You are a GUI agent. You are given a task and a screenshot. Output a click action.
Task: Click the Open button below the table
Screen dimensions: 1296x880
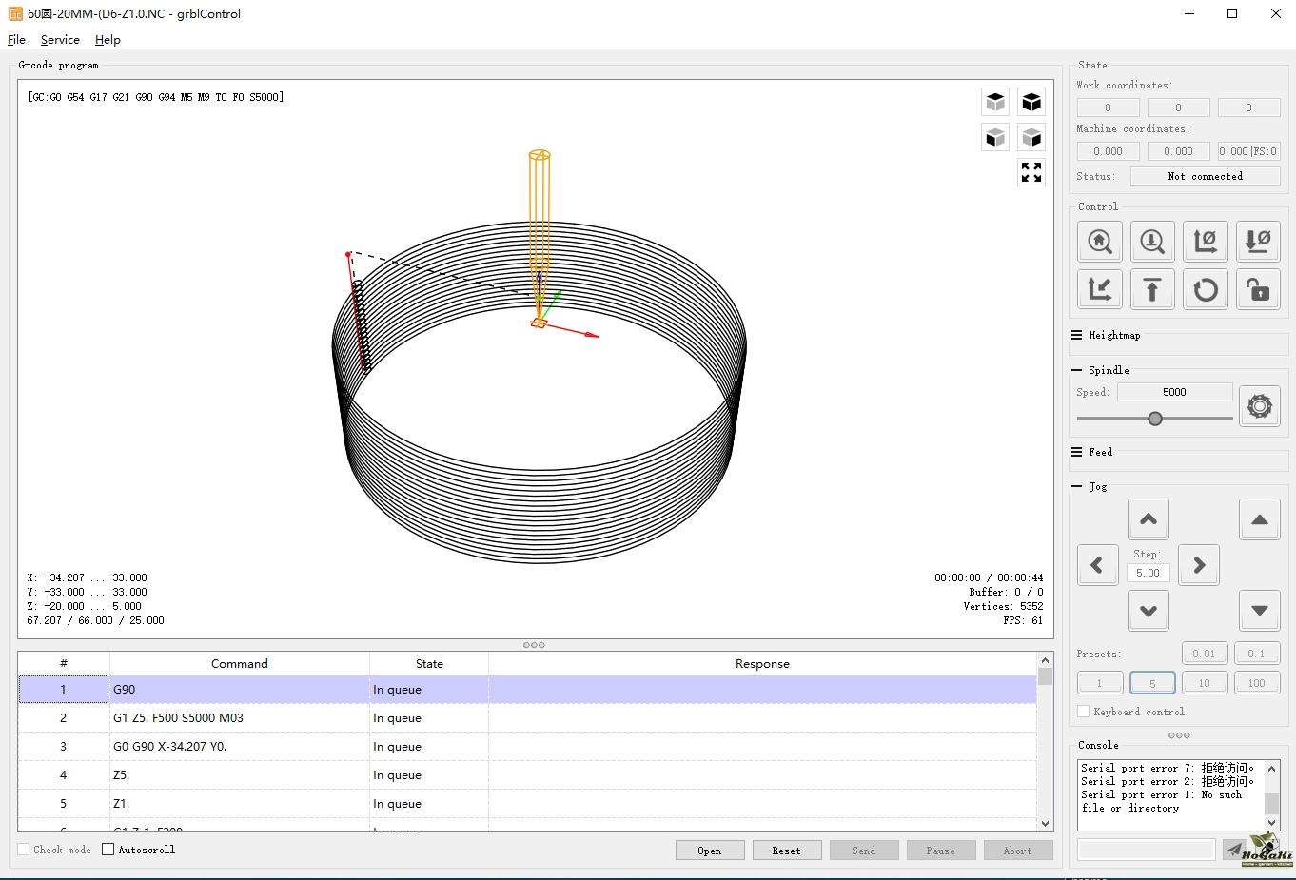(709, 851)
